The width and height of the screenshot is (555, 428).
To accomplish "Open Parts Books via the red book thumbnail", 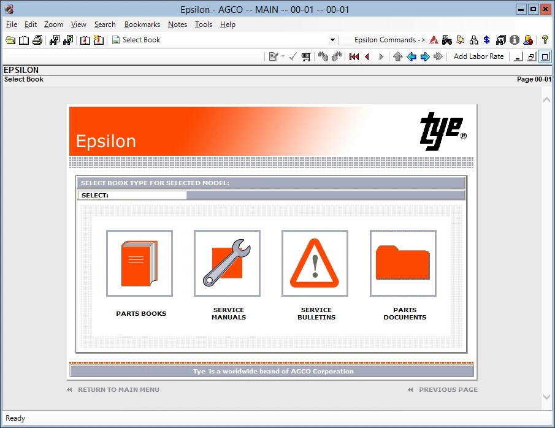I will coord(139,264).
